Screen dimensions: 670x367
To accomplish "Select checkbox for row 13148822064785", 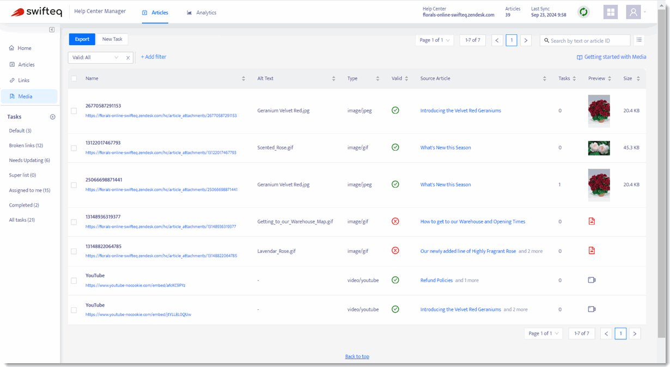I will (x=74, y=251).
